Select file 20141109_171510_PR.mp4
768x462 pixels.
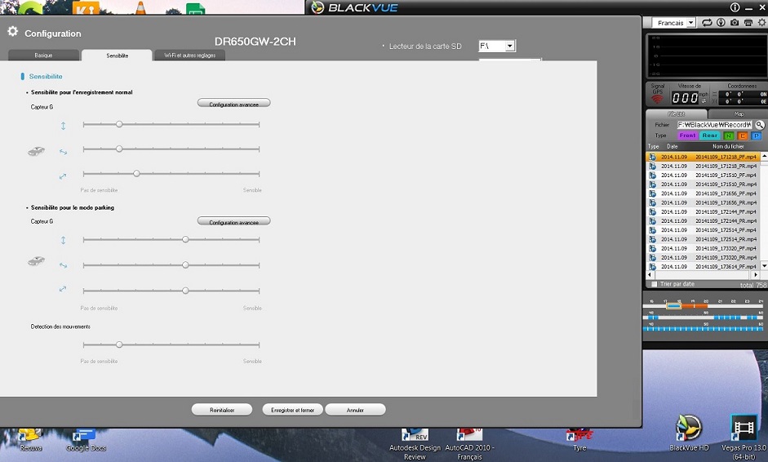click(704, 184)
